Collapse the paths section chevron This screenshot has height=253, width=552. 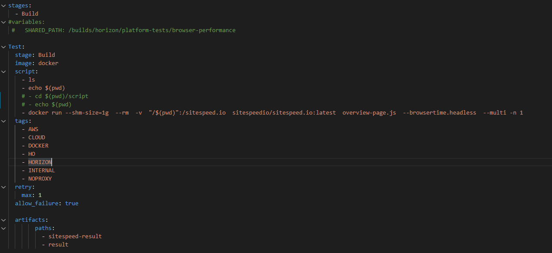(x=3, y=228)
